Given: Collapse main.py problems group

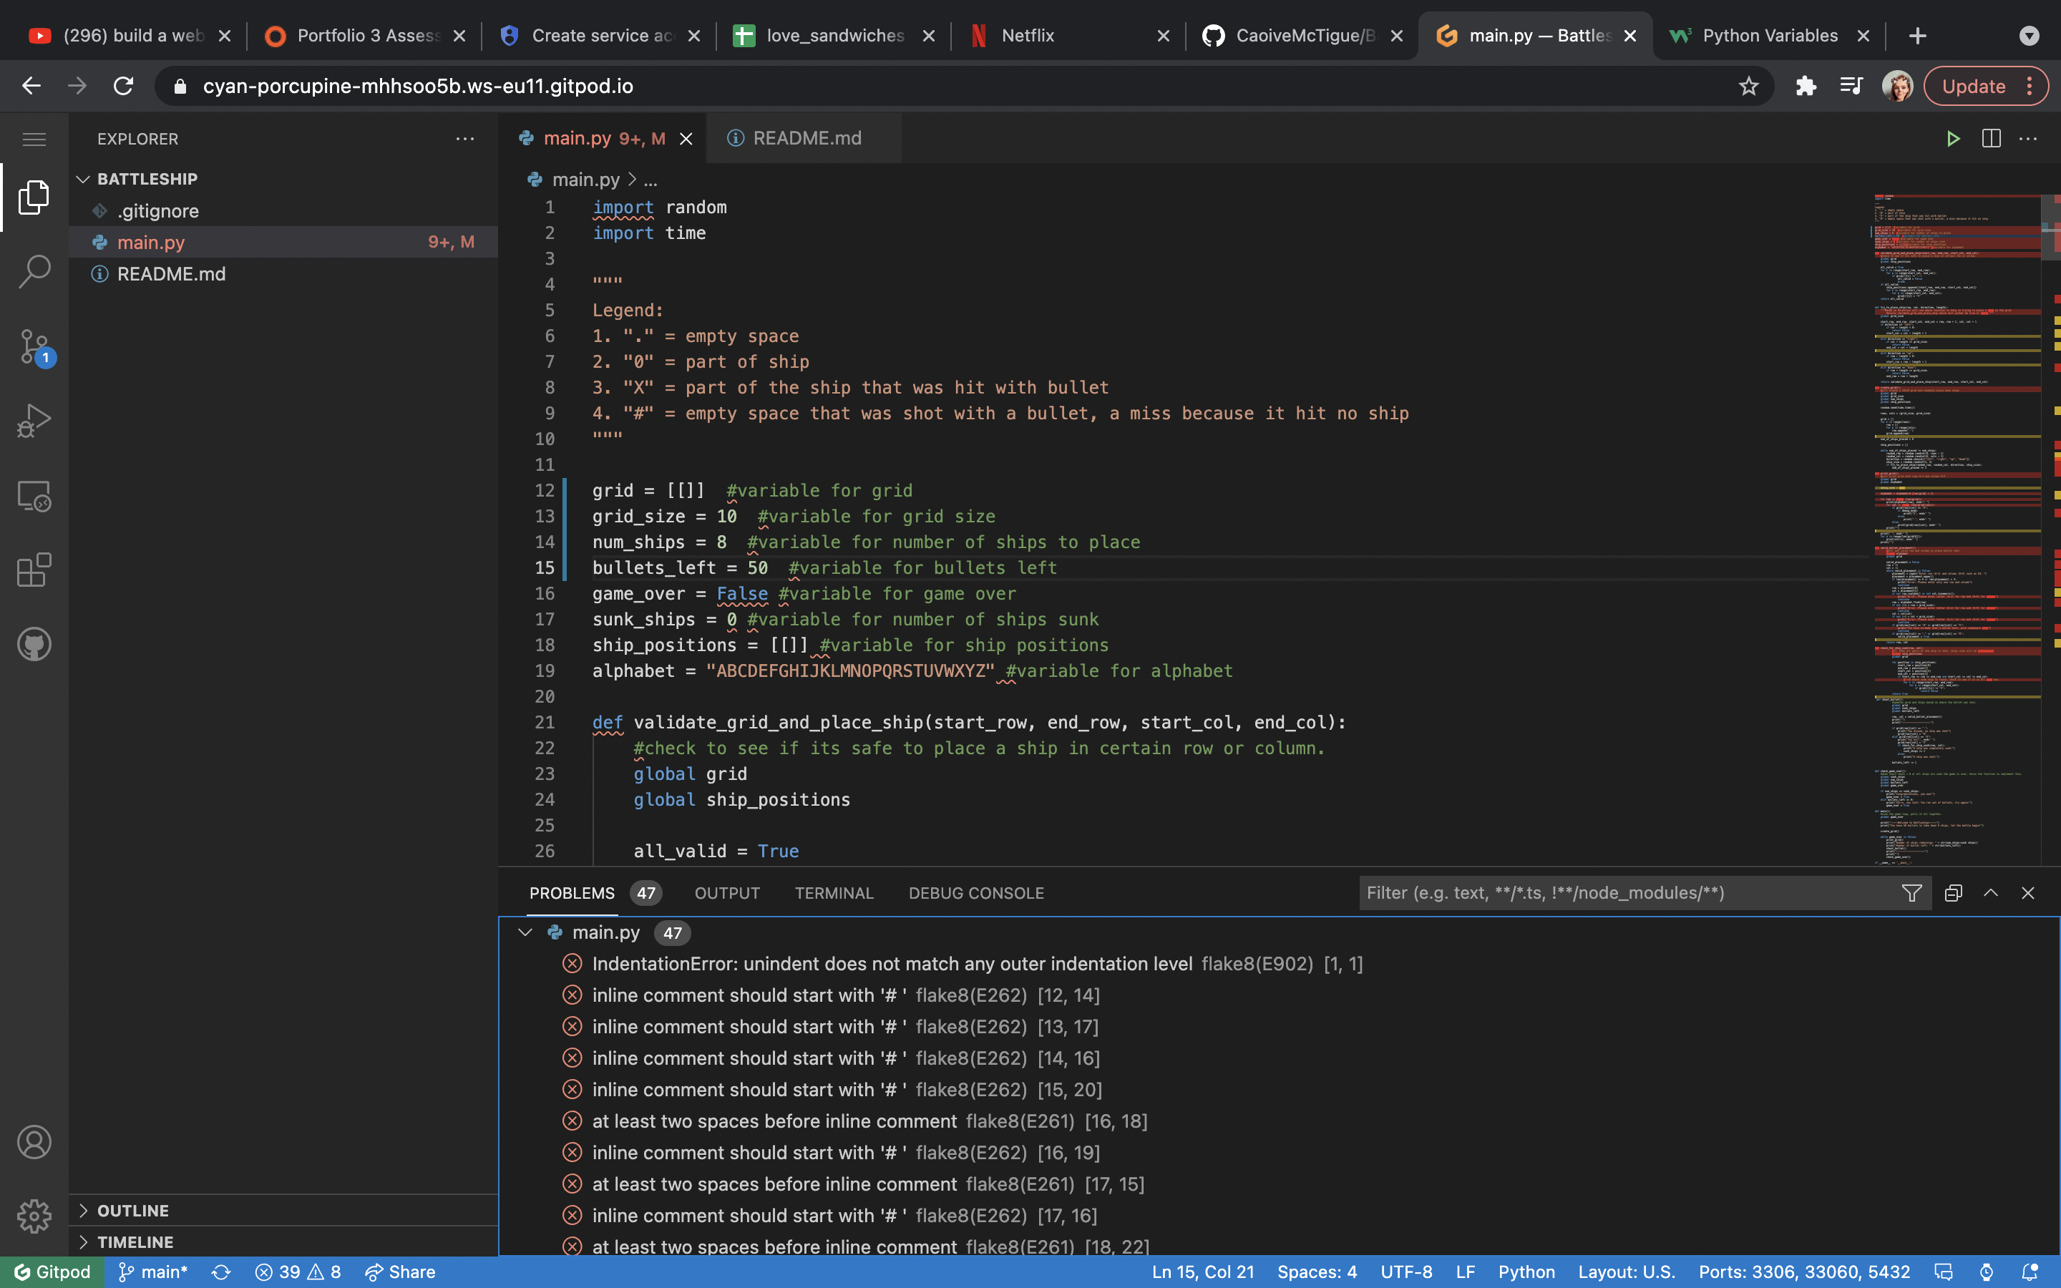Looking at the screenshot, I should pyautogui.click(x=525, y=932).
